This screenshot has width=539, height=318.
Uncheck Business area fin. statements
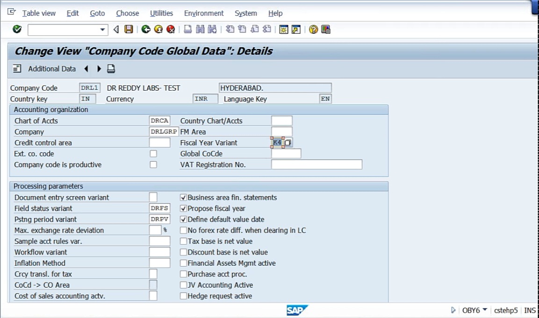pyautogui.click(x=183, y=198)
